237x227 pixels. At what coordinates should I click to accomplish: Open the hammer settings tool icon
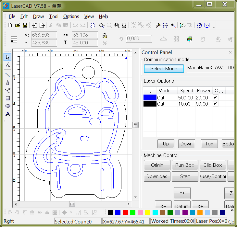point(158,25)
